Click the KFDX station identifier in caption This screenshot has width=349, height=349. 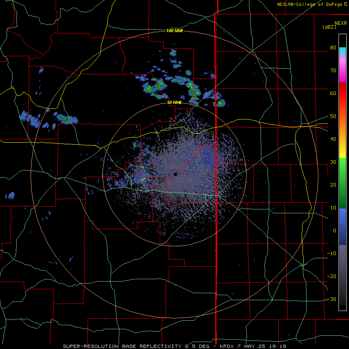point(226,346)
